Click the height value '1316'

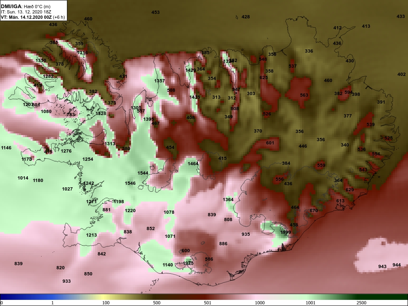coord(82,53)
